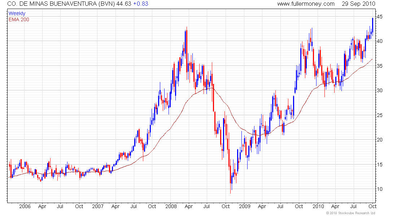Select the 2008 year marker on time axis
Image resolution: width=397 pixels, height=216 pixels.
pos(171,206)
